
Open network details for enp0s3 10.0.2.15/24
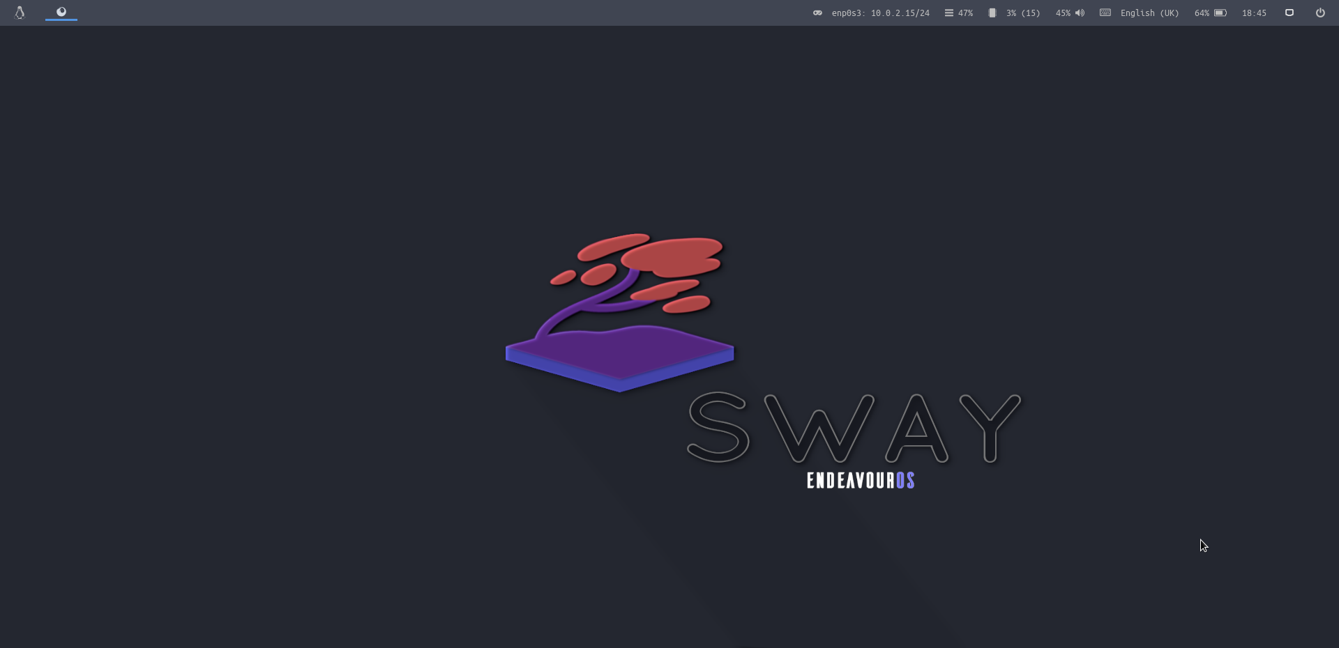point(880,13)
